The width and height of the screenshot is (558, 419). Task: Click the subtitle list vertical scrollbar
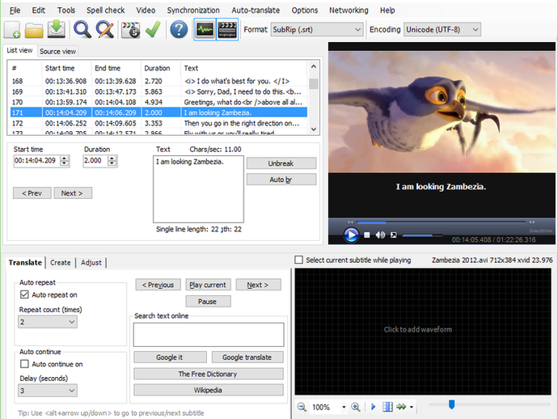coord(314,98)
